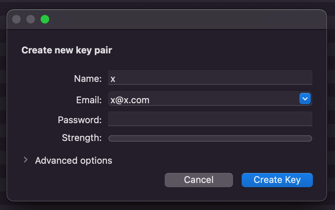This screenshot has height=210, width=335.
Task: Click the leftmost gray close window button
Action: tap(16, 19)
